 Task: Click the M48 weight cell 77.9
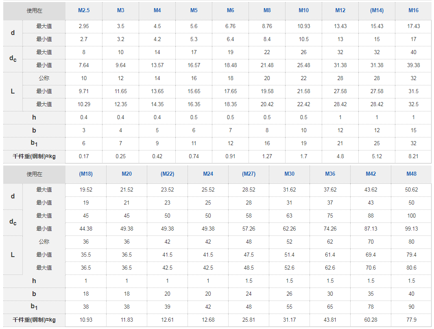pyautogui.click(x=412, y=320)
